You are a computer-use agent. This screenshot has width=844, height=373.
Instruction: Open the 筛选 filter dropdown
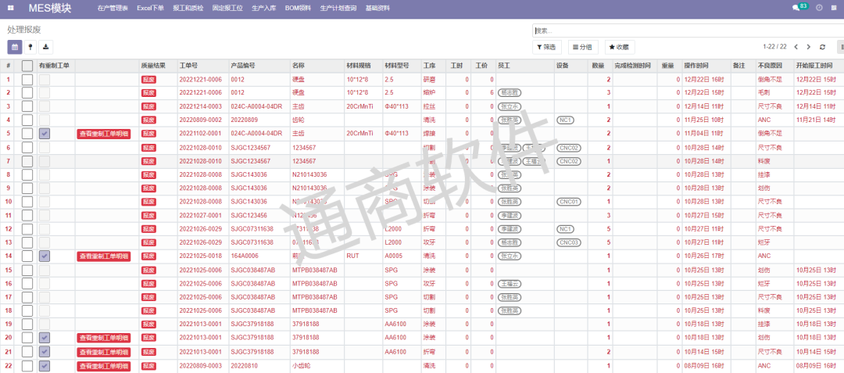547,47
